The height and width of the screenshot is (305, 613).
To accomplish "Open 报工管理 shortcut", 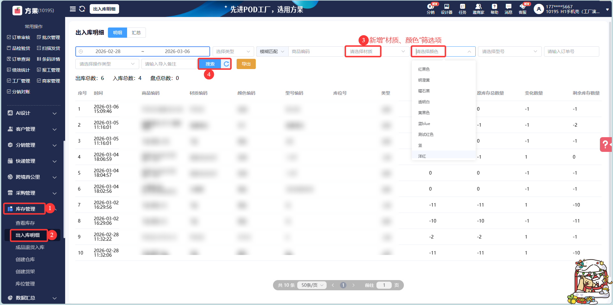I will click(x=49, y=70).
